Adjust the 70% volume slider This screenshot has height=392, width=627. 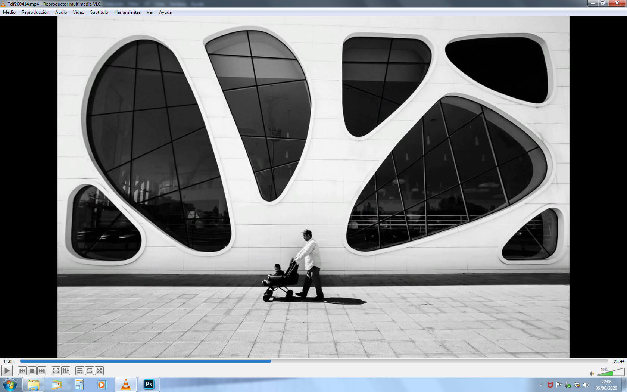pos(611,372)
